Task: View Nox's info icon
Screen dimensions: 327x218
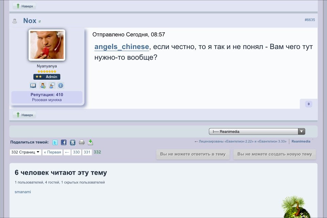Action: pyautogui.click(x=61, y=85)
